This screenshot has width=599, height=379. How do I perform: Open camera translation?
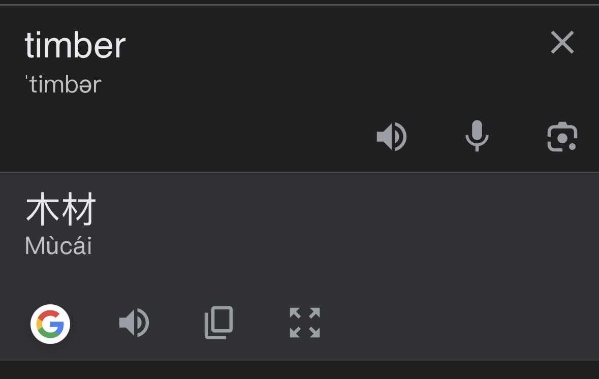coord(562,137)
